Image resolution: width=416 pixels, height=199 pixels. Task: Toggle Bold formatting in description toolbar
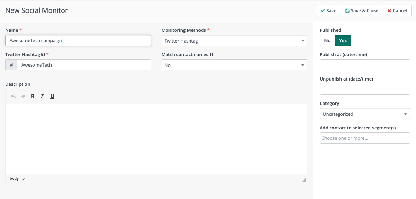pos(33,96)
